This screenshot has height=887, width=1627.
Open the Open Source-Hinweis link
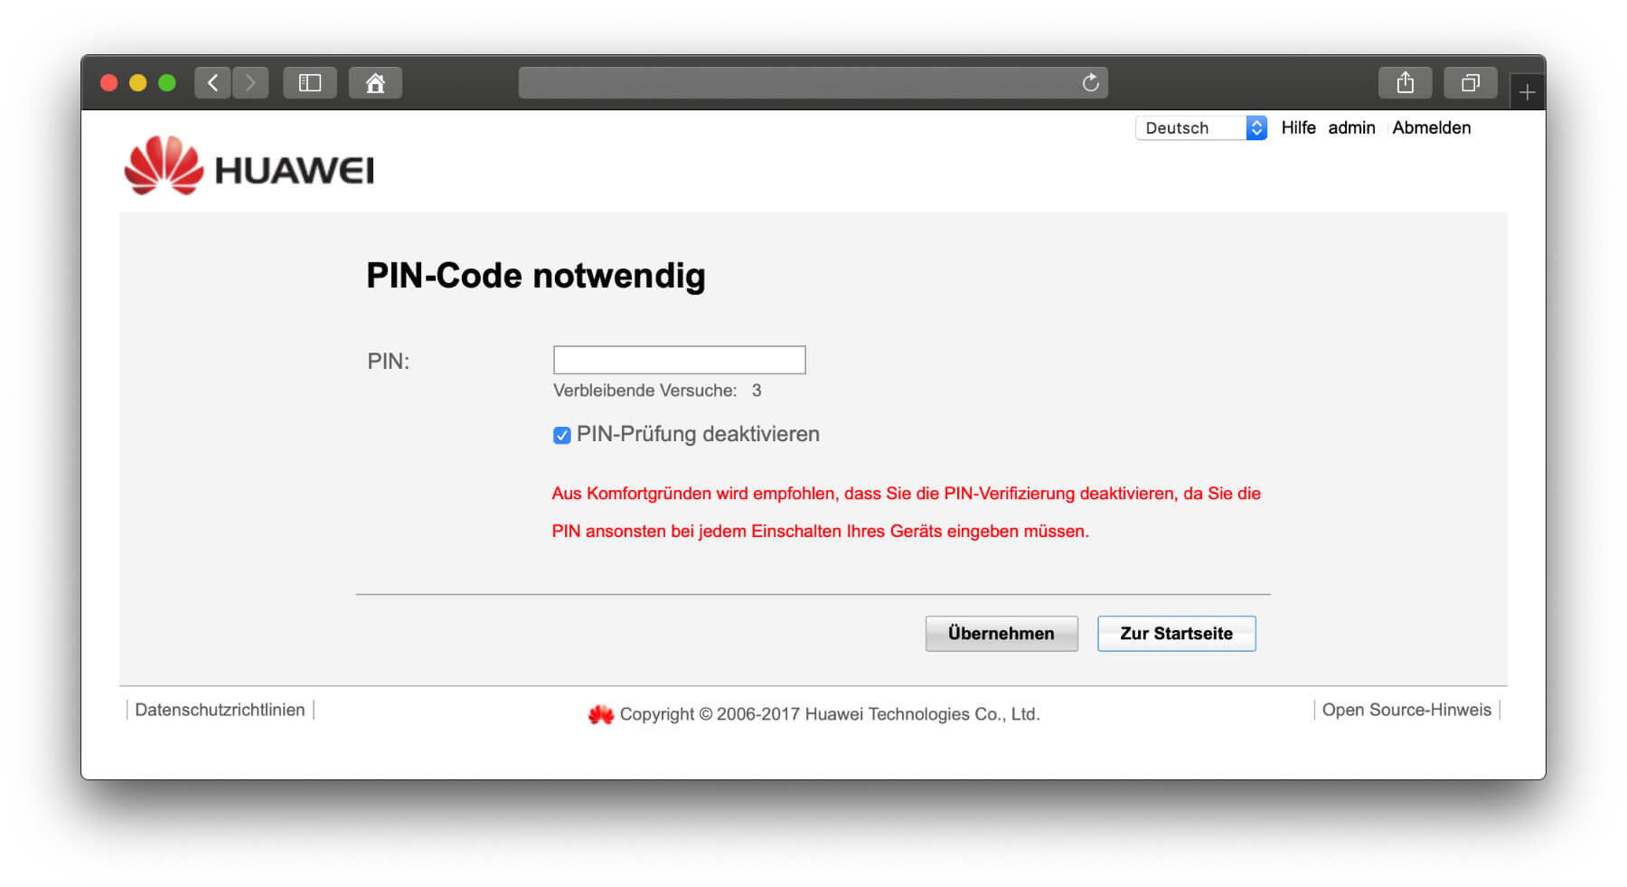1406,710
